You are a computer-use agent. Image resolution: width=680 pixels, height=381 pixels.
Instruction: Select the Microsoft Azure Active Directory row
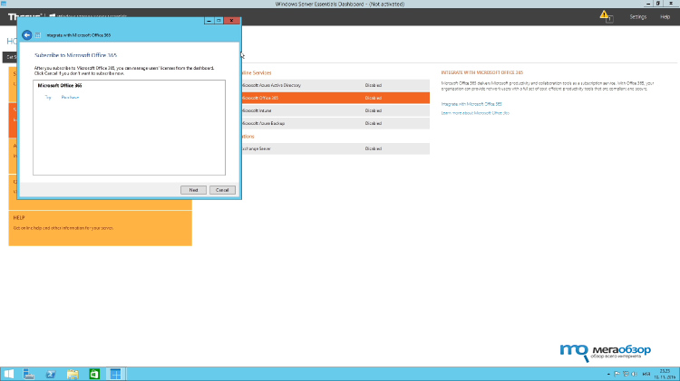[335, 85]
